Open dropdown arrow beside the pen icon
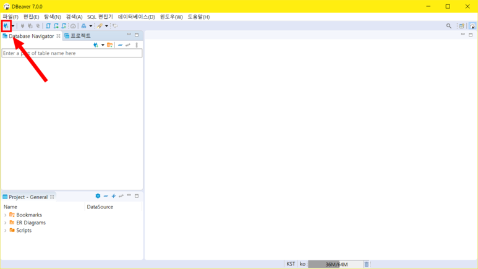478x269 pixels. coord(106,26)
